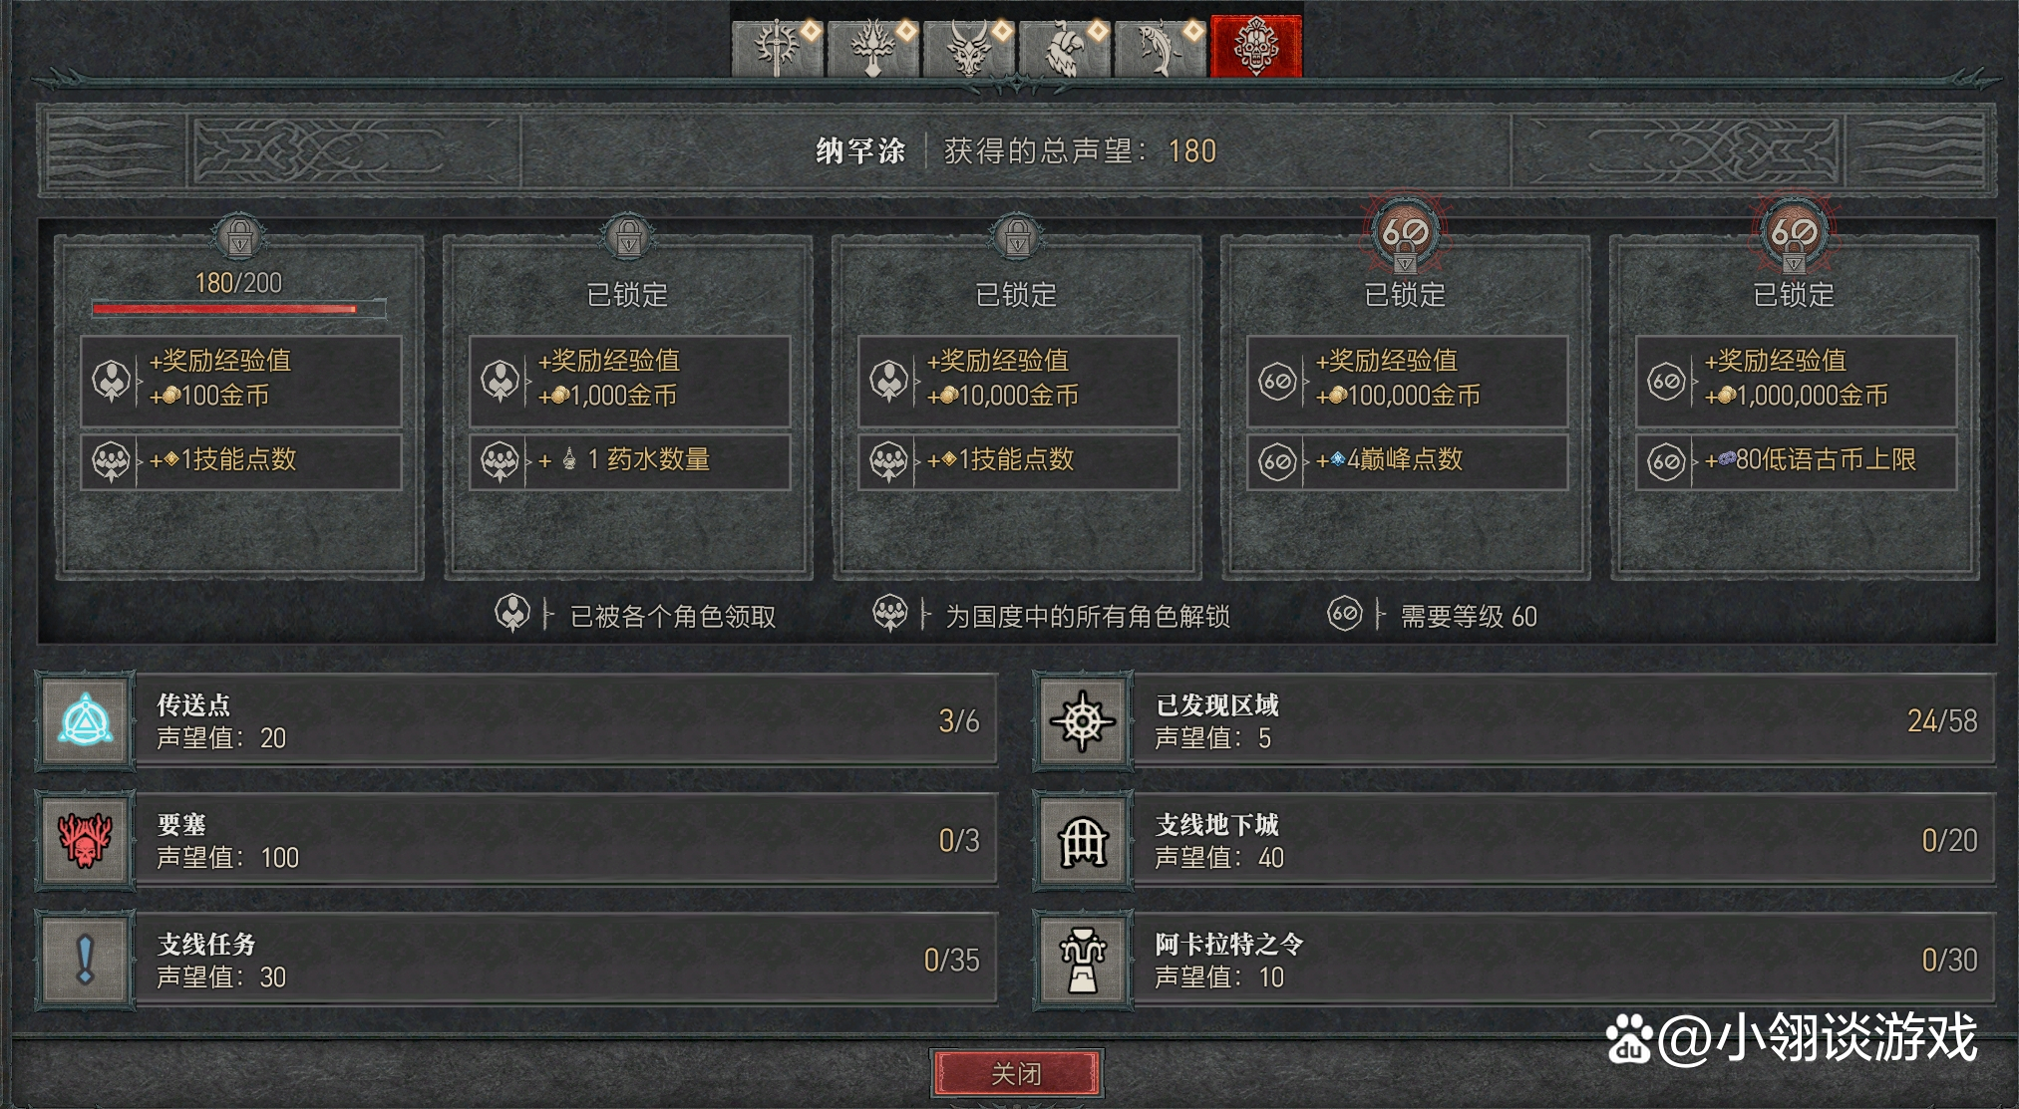2019x1109 pixels.
Task: Open the first sword emblem region tab
Action: (x=778, y=47)
